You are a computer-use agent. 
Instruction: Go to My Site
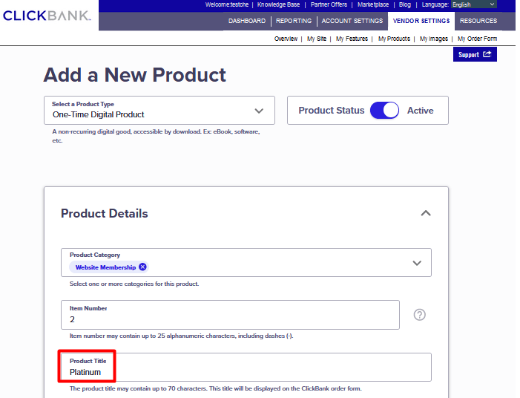tap(317, 39)
